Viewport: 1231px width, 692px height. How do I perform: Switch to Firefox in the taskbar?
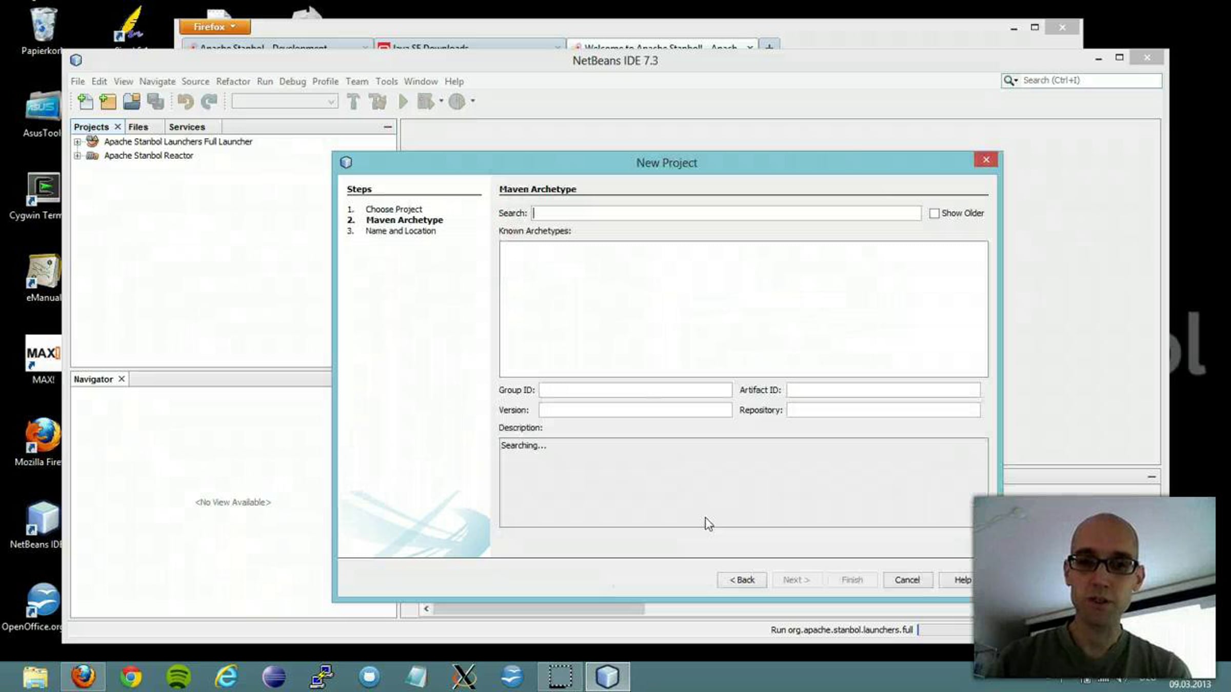click(x=83, y=677)
